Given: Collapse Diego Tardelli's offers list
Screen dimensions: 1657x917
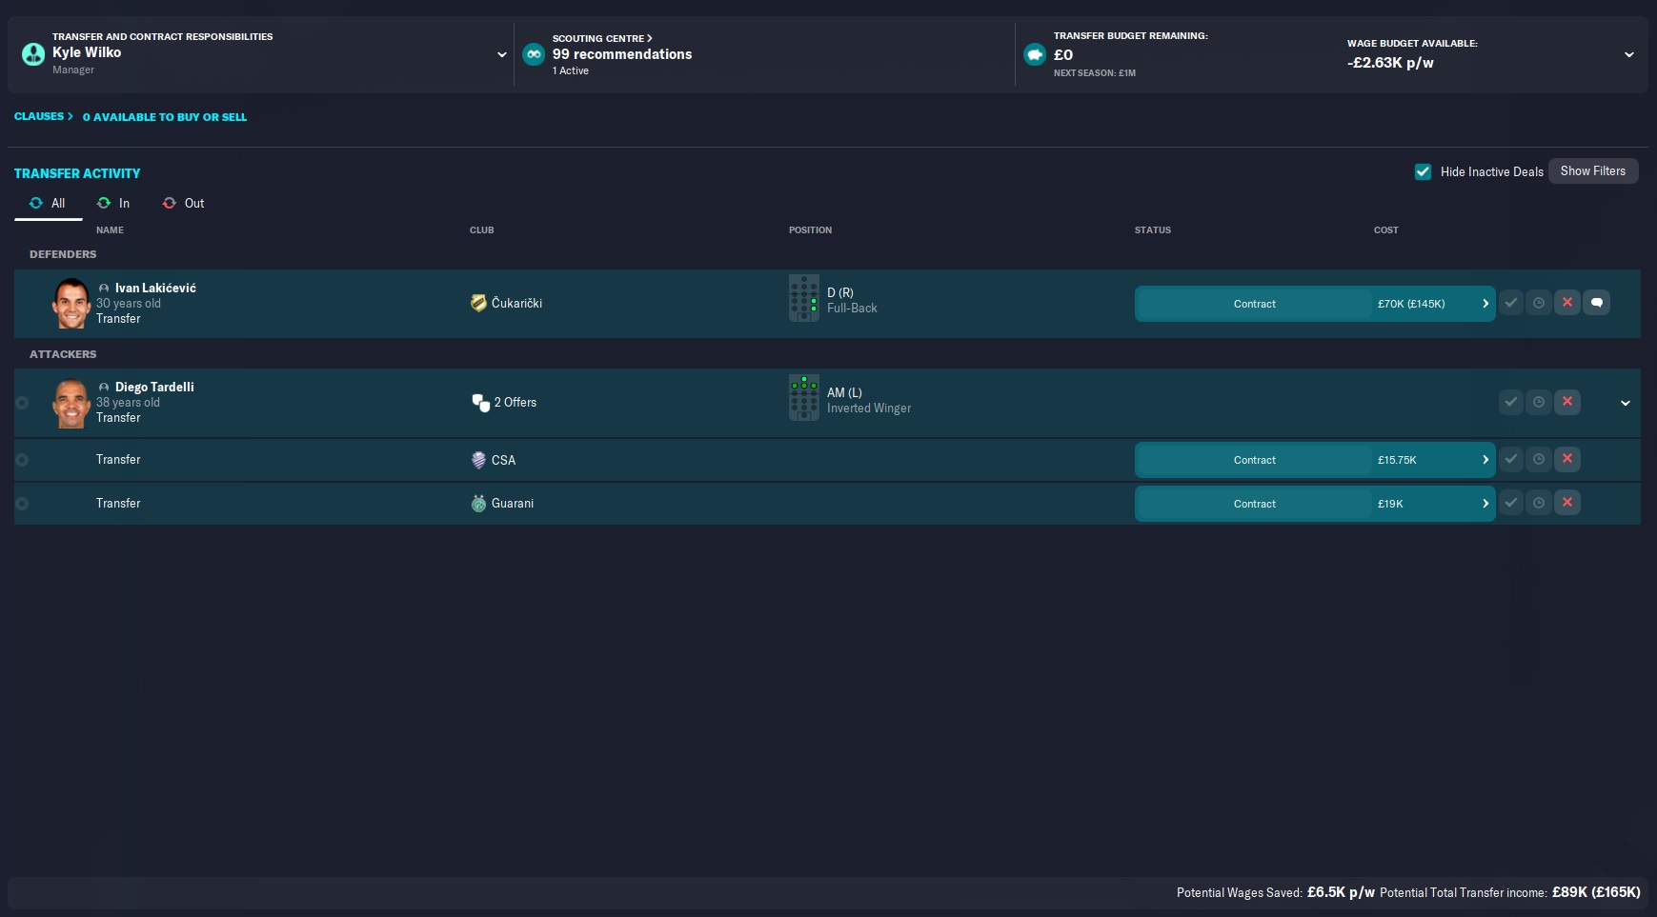Looking at the screenshot, I should pos(1625,403).
